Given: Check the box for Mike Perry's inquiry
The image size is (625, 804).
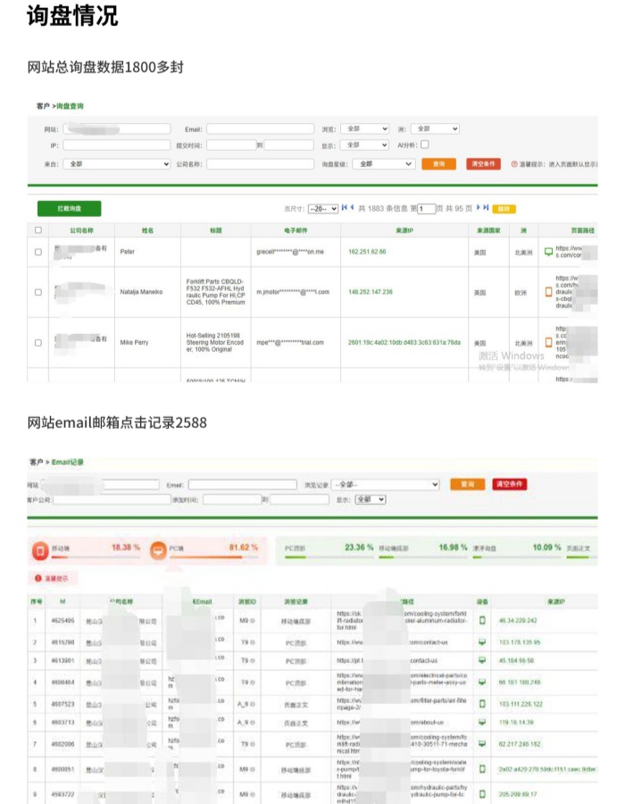Looking at the screenshot, I should point(37,342).
